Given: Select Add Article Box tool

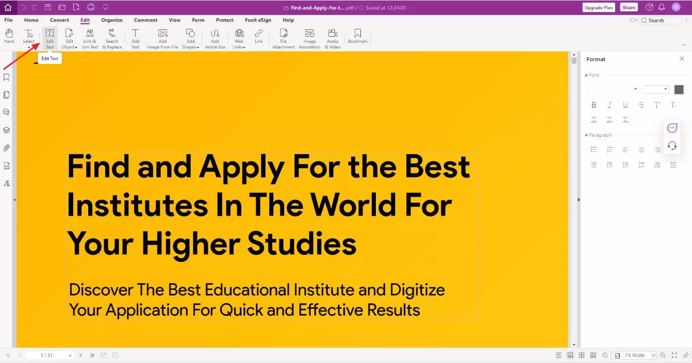Looking at the screenshot, I should coord(215,39).
